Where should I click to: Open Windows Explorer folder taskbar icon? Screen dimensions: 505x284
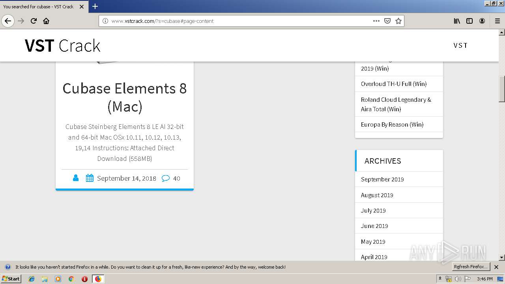click(x=45, y=279)
